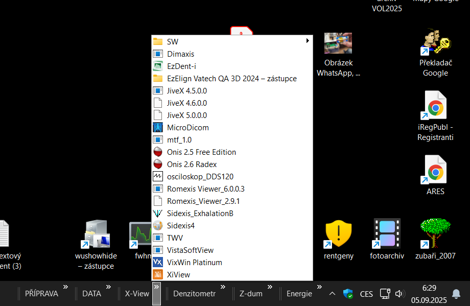470x306 pixels.
Task: Select Romexis_Viewer_2.9.1 entry
Action: click(x=232, y=201)
